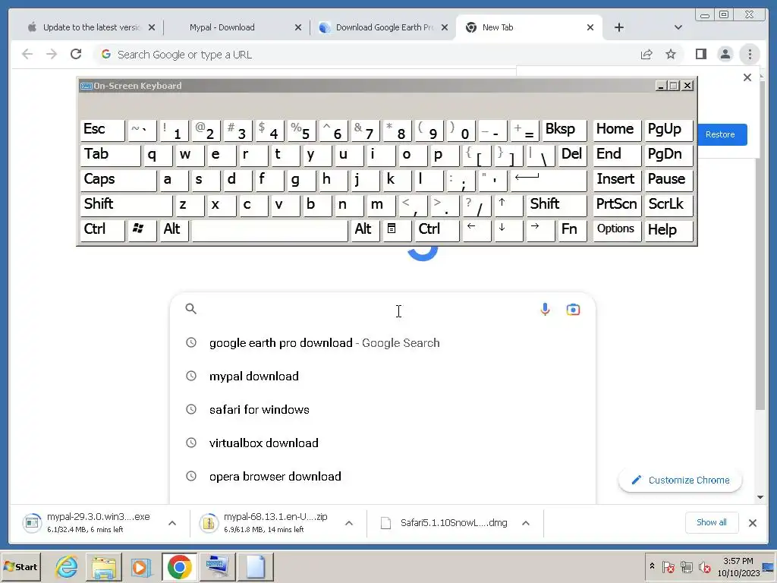Viewport: 777px width, 583px height.
Task: Click the left arrow key on keyboard
Action: [477, 230]
